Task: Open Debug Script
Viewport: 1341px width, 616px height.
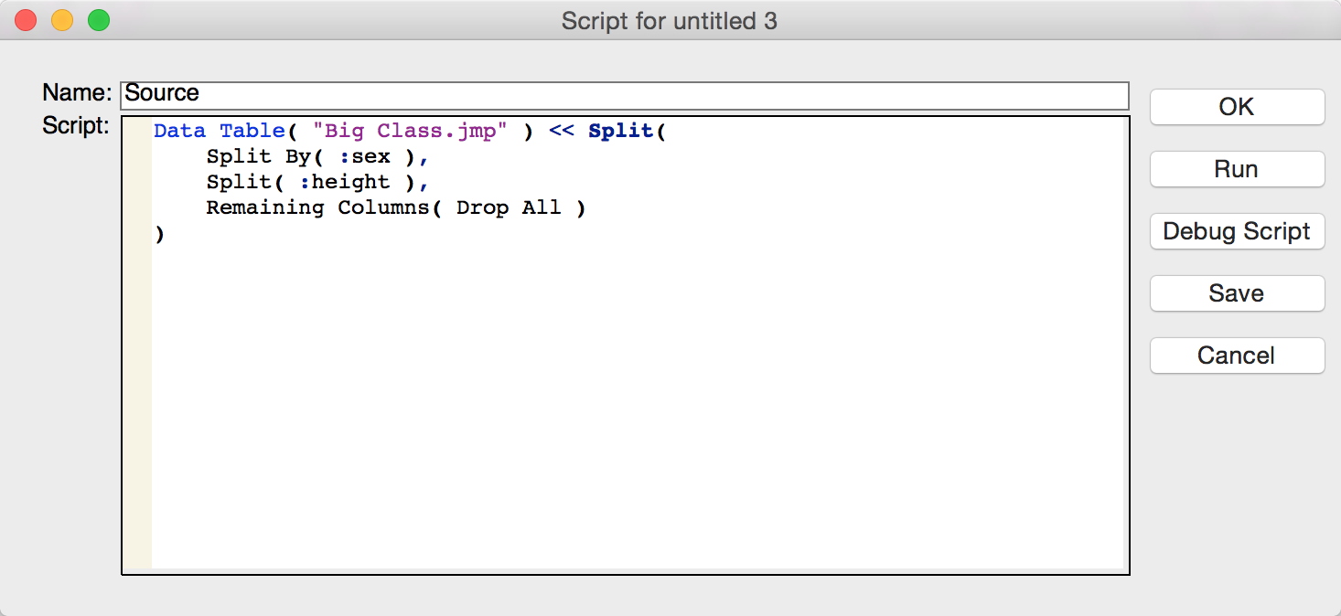Action: point(1236,231)
